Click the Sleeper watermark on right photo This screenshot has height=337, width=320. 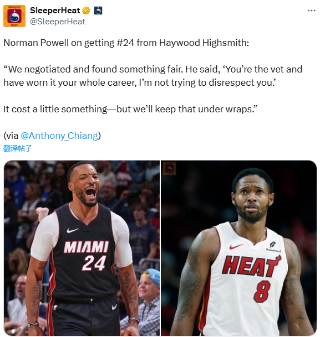169,169
